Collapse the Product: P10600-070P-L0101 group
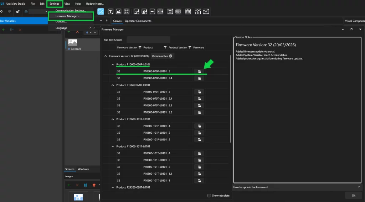Screen dimensions: 365x202 click(x=113, y=64)
